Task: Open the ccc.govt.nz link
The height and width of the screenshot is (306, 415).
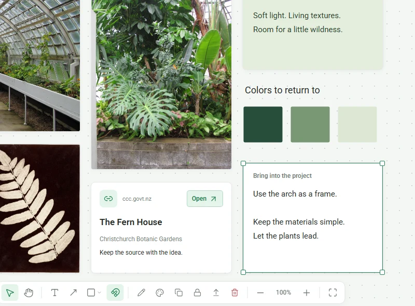Action: point(205,199)
